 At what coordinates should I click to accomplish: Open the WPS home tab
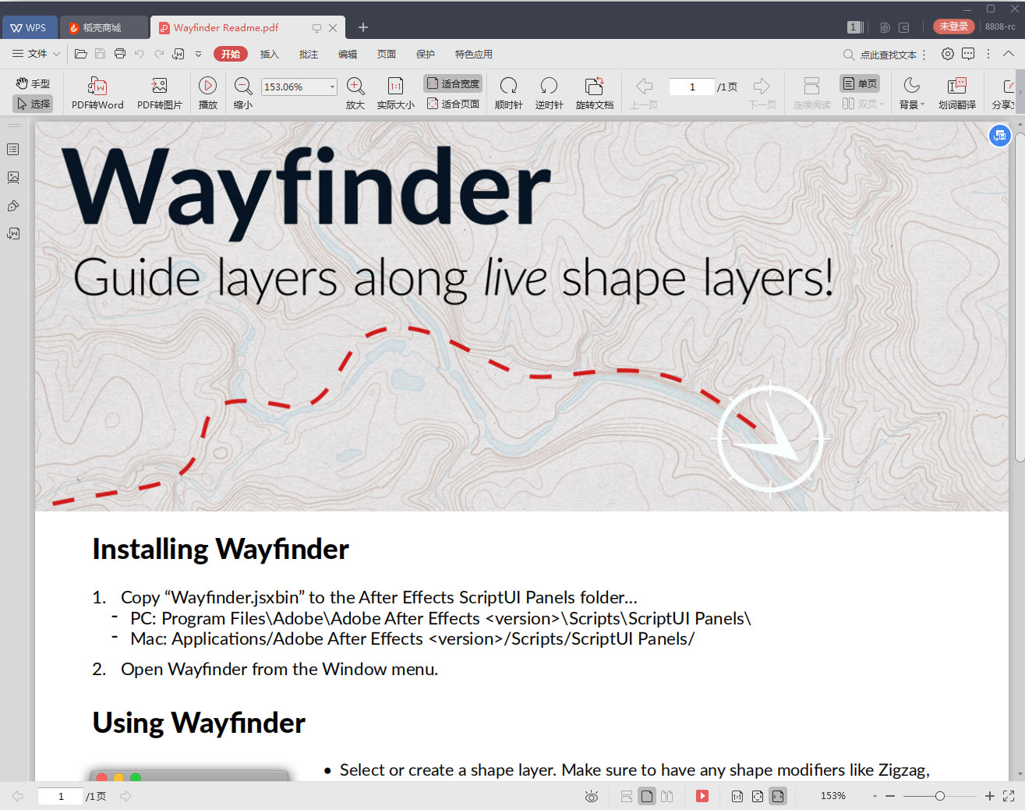(29, 27)
